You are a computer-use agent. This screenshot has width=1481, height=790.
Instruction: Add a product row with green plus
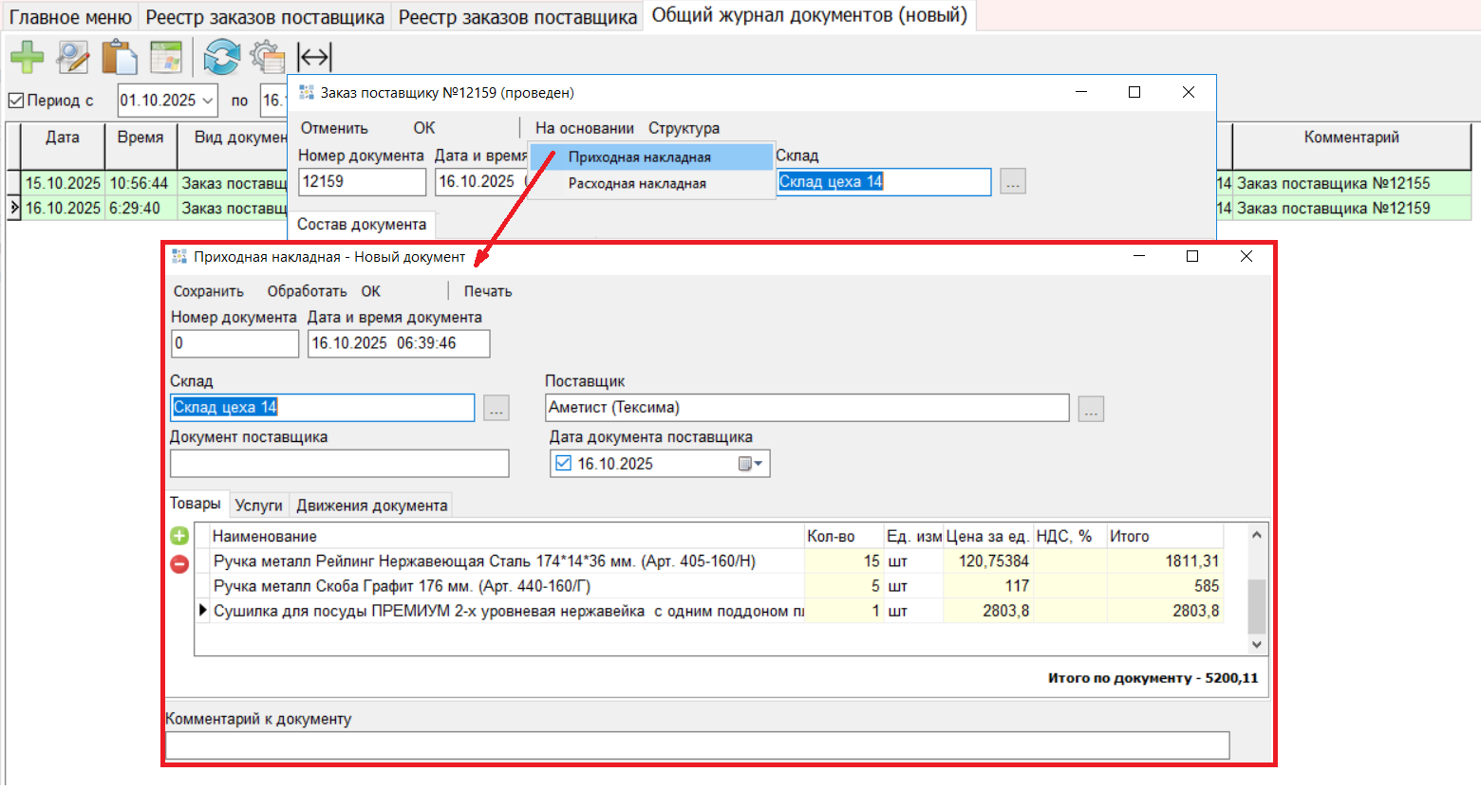click(179, 536)
